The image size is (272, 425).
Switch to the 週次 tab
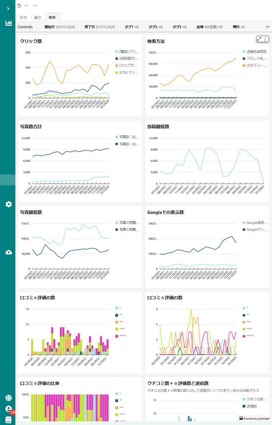tap(38, 17)
